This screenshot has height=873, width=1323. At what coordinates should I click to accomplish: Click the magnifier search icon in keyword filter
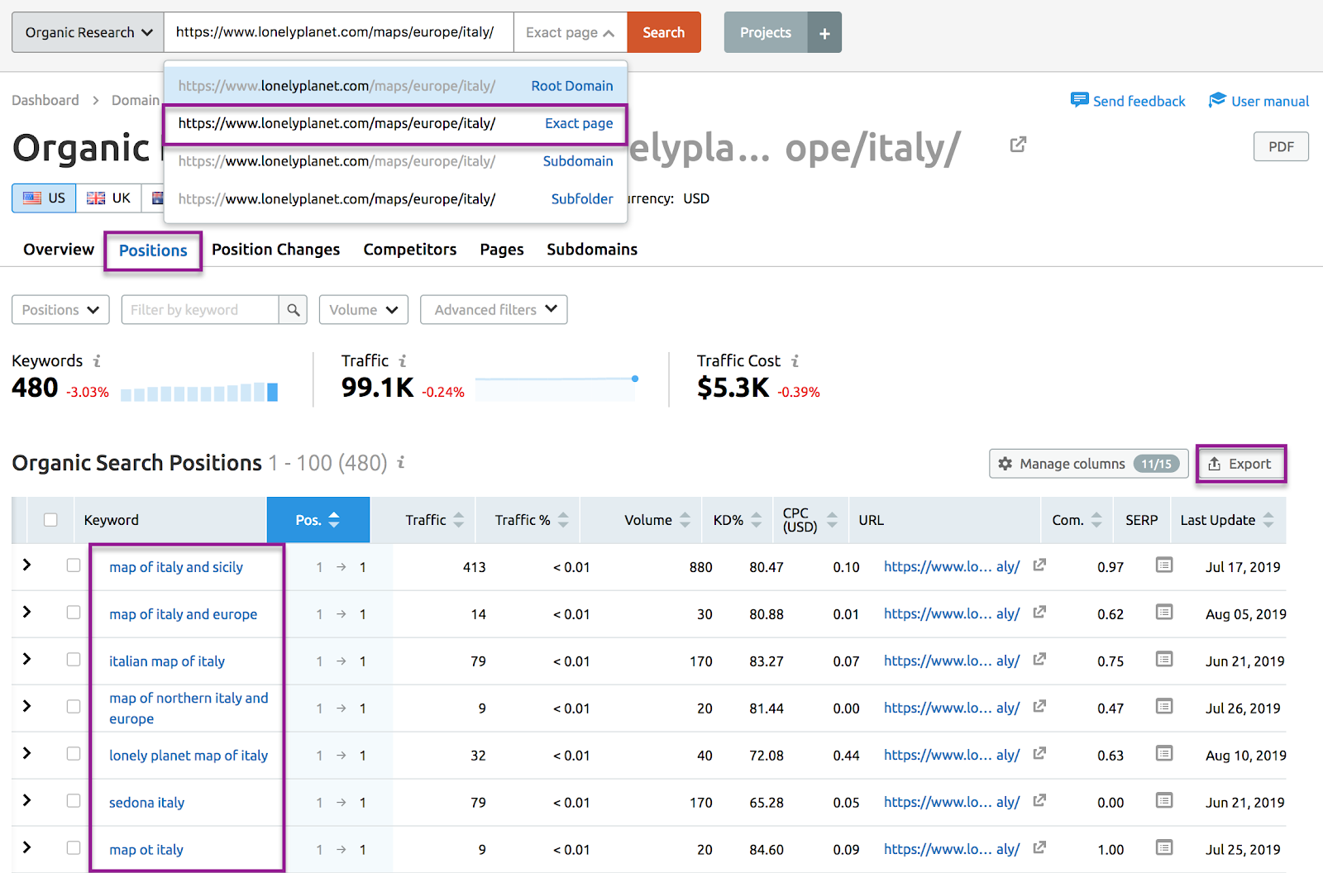293,310
